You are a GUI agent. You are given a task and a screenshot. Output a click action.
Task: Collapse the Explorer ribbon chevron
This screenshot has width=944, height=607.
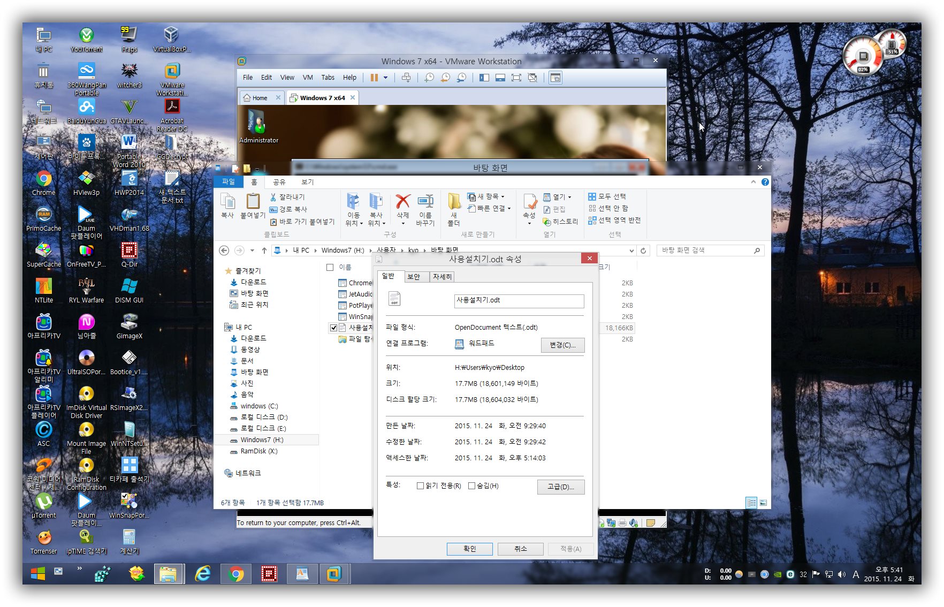pyautogui.click(x=753, y=182)
